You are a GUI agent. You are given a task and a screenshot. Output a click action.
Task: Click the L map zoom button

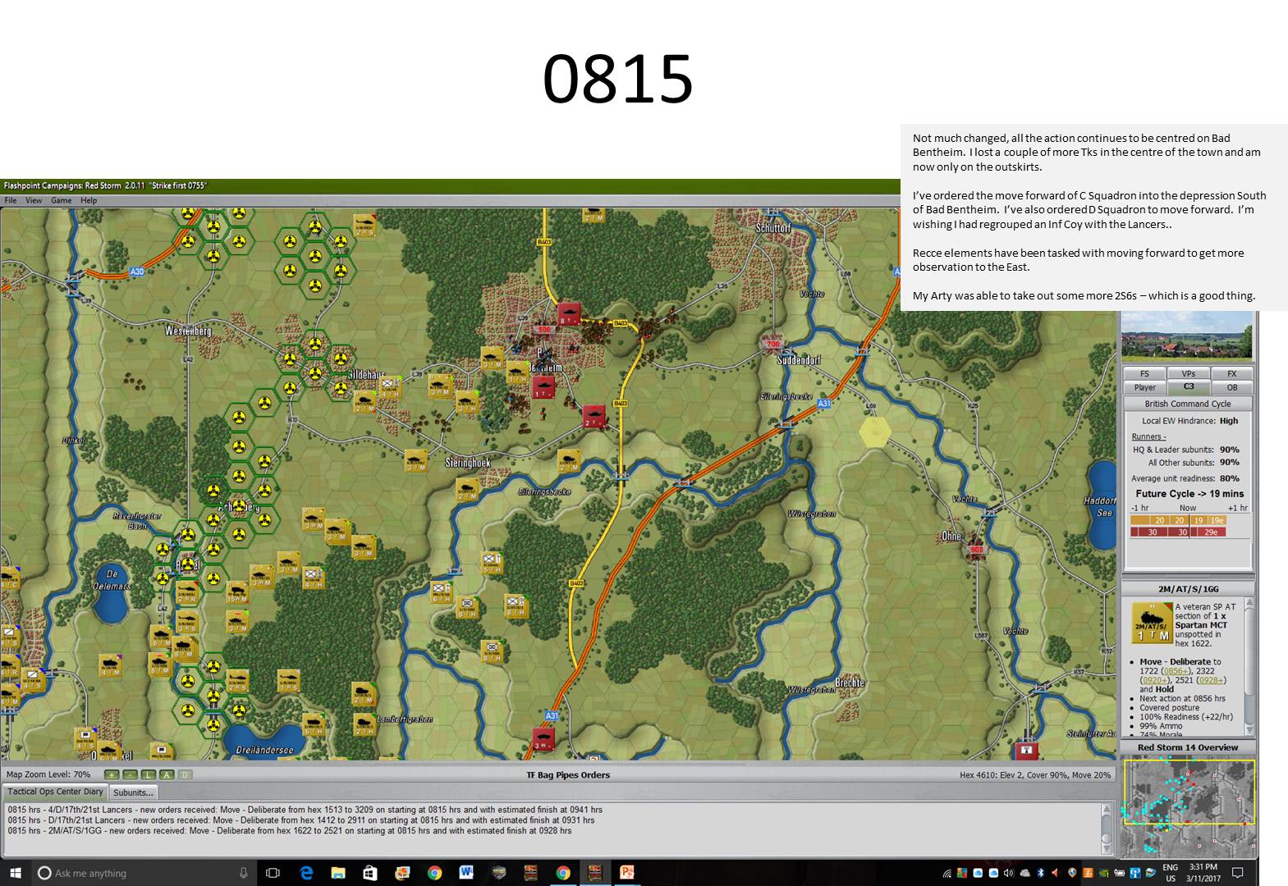point(149,774)
